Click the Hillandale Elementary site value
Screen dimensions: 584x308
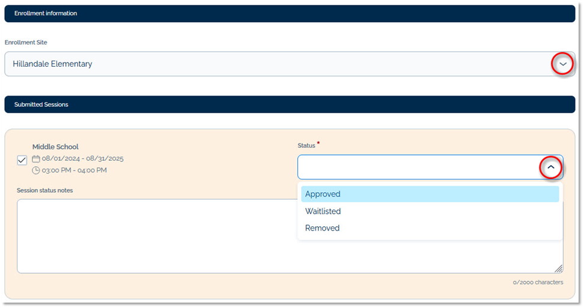(x=53, y=64)
